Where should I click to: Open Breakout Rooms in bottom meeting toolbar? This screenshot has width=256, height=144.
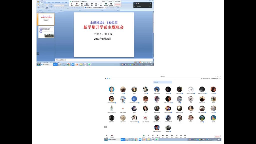pos(176,136)
